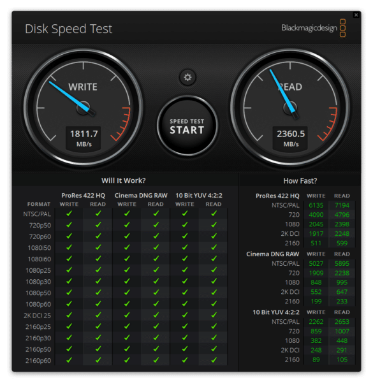Screen dimensions: 373x385
Task: Click ProRes NTSC/PAL write value 6135
Action: [316, 205]
